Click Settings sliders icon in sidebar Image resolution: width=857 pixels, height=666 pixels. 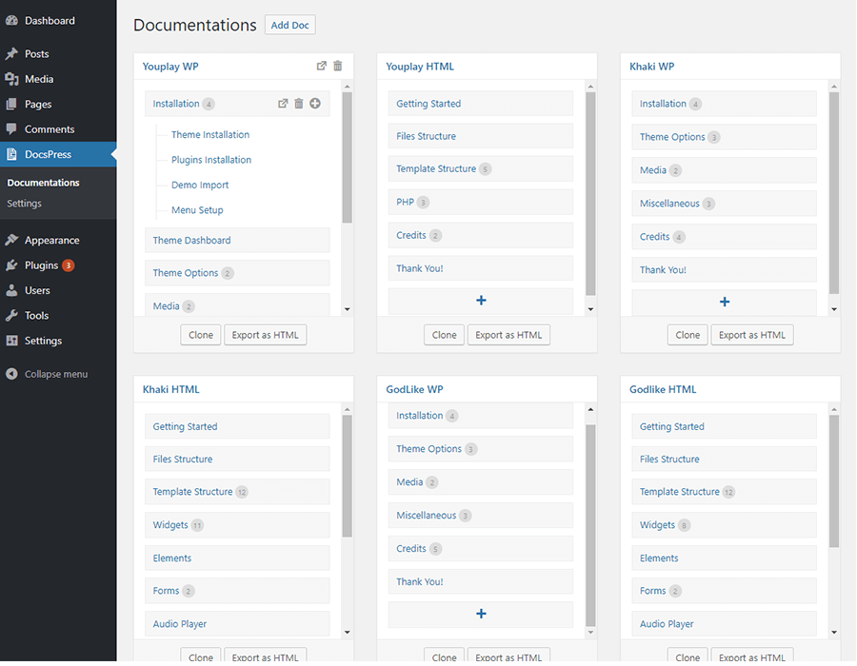11,341
